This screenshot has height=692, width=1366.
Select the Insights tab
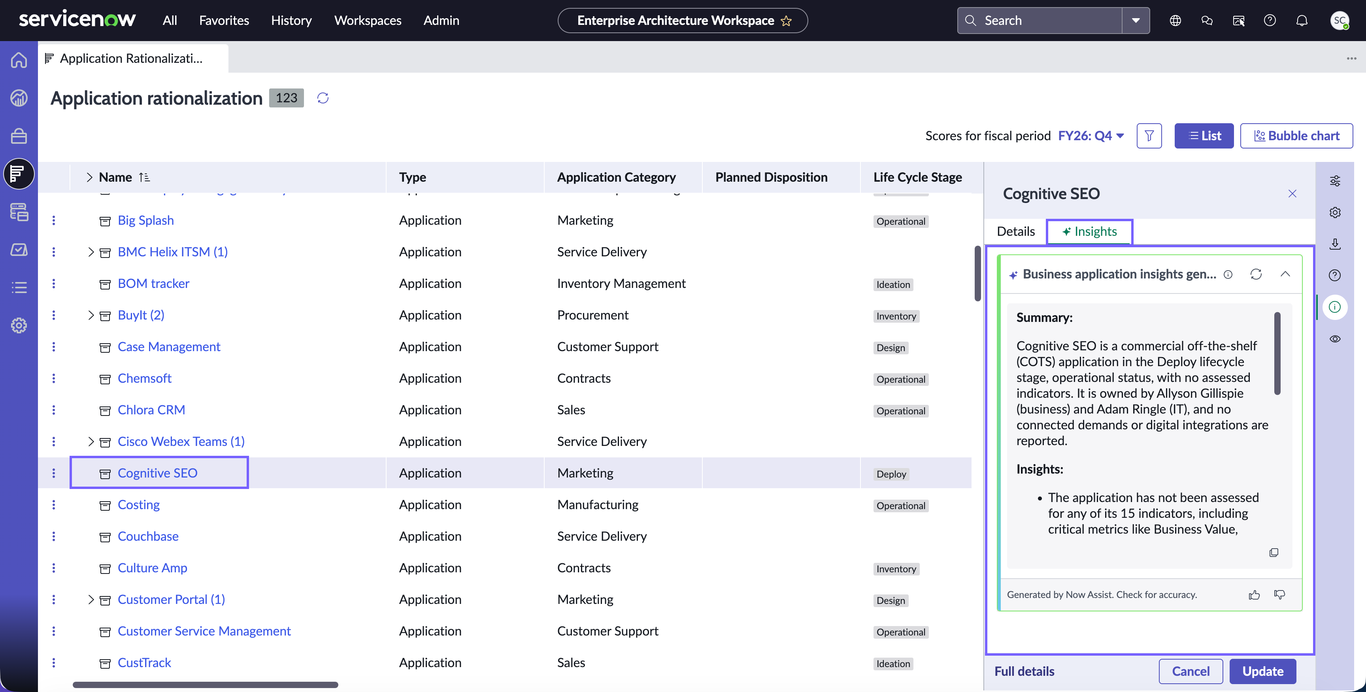click(x=1089, y=231)
